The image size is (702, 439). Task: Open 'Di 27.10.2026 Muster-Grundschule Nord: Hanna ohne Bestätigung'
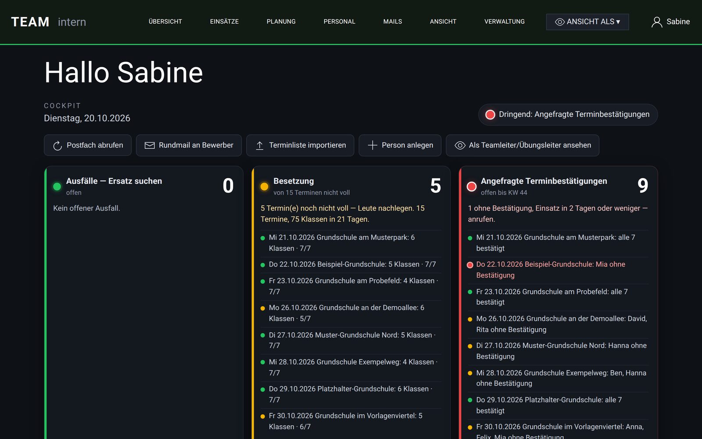(558, 351)
